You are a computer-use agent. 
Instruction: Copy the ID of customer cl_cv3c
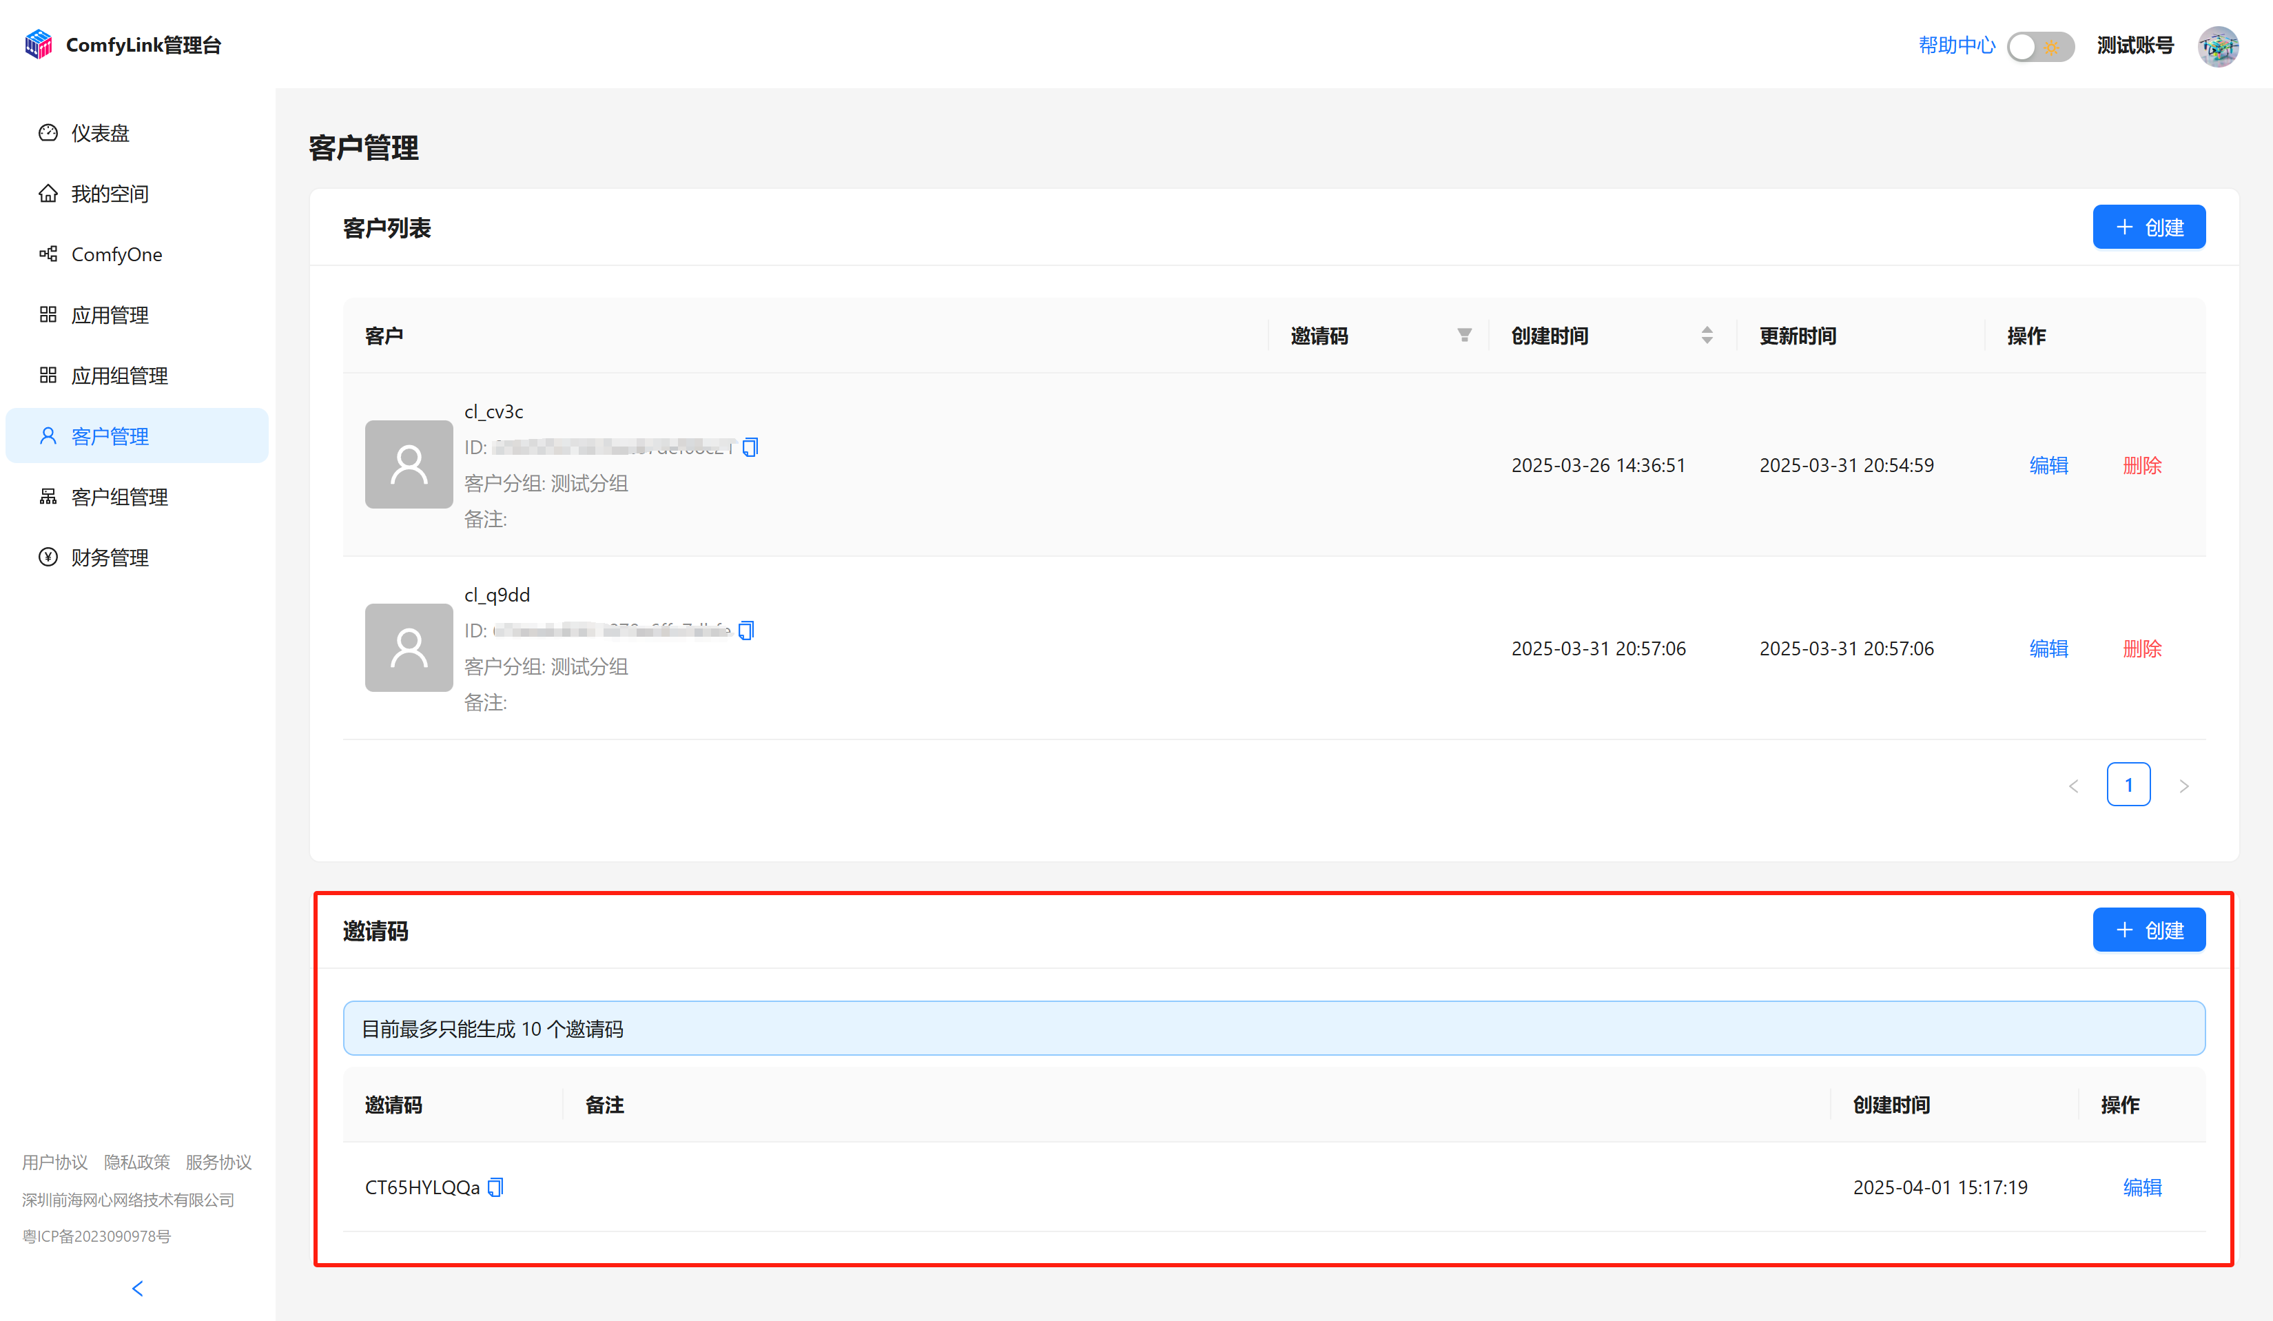750,447
